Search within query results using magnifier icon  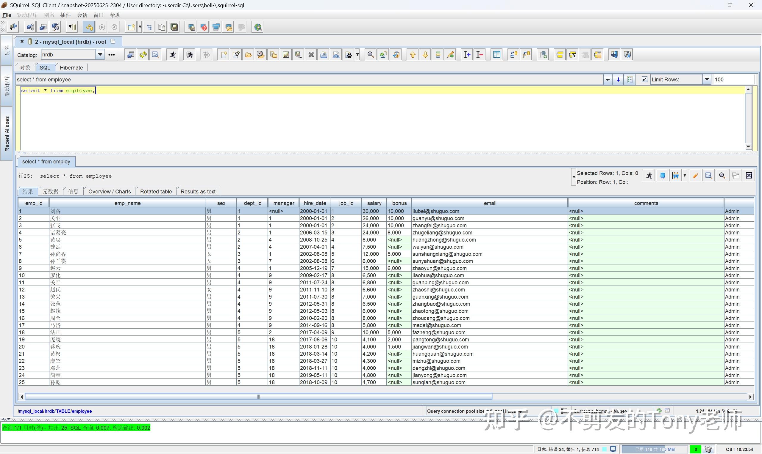pos(722,175)
